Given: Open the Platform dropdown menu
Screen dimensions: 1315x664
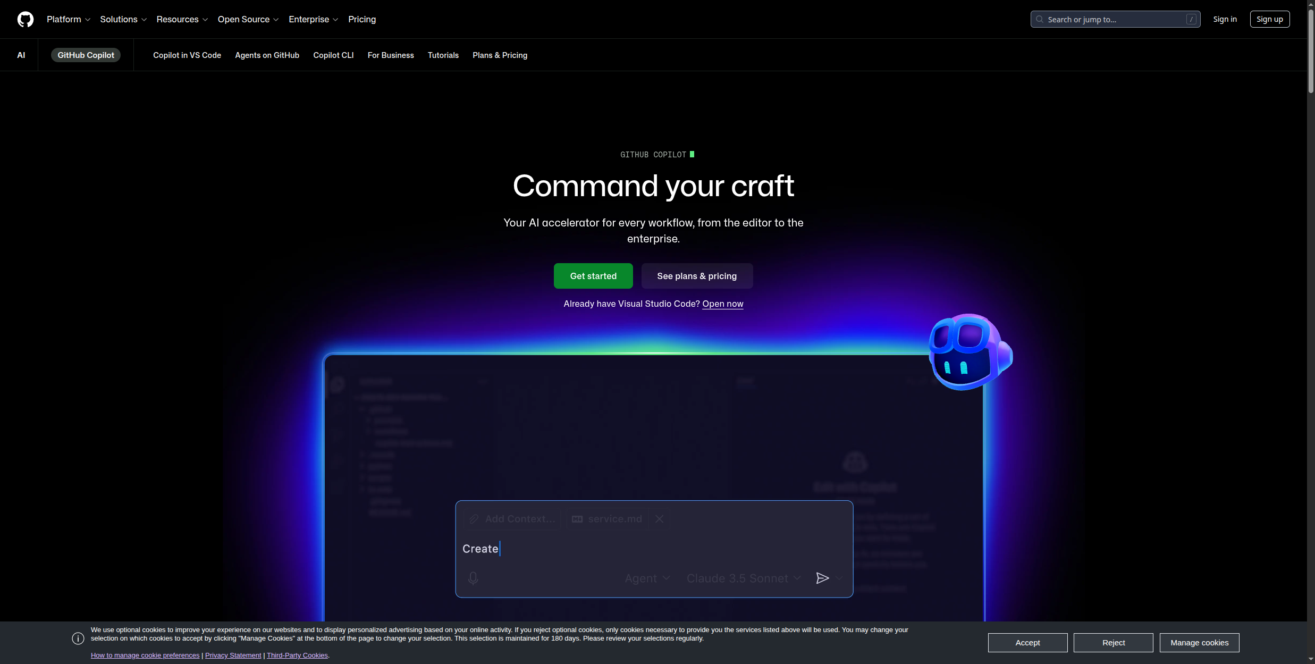Looking at the screenshot, I should coord(68,19).
